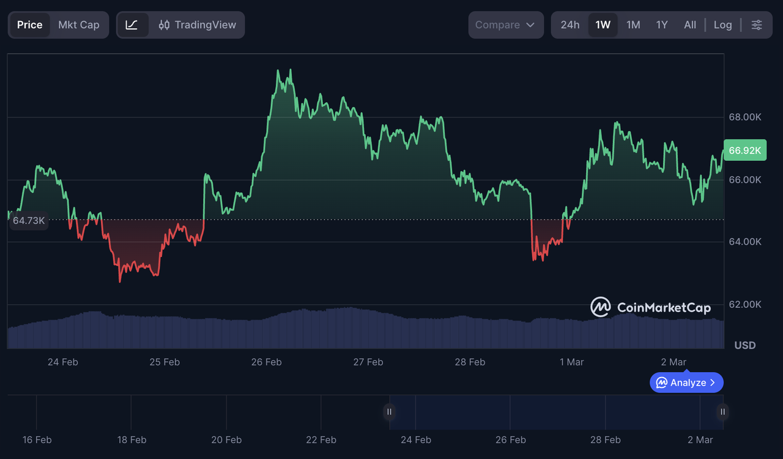Switch chart to Mkt Cap view
The width and height of the screenshot is (783, 459).
(78, 25)
